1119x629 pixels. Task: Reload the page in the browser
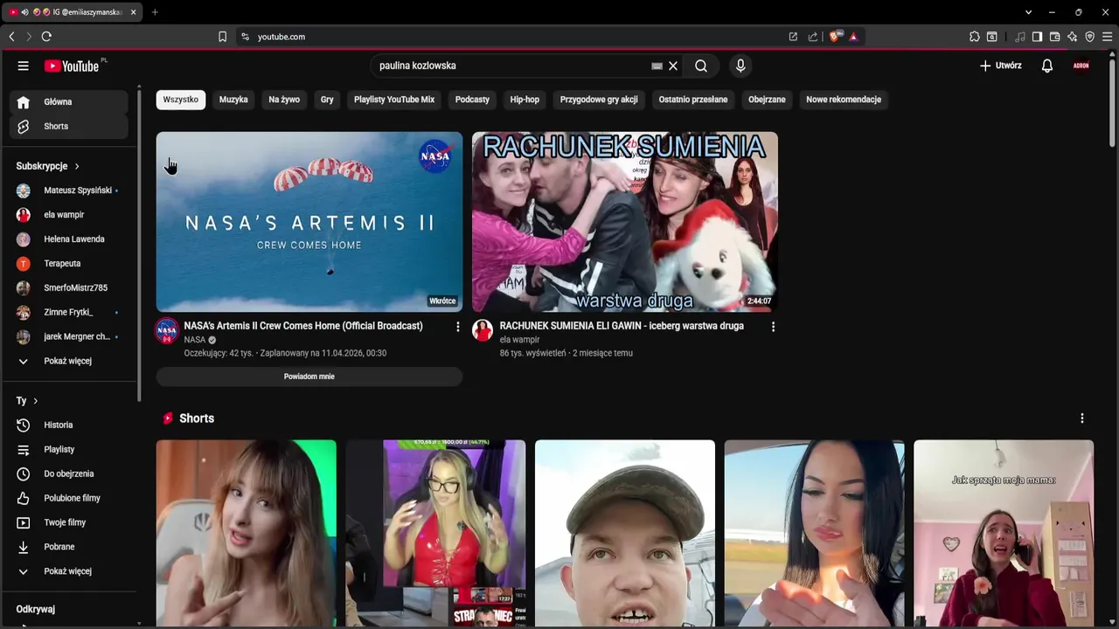tap(46, 37)
